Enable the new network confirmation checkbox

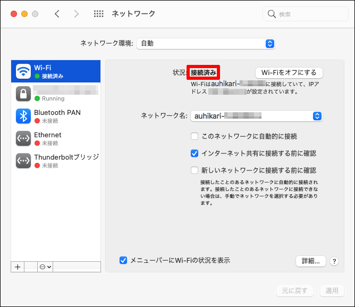195,170
